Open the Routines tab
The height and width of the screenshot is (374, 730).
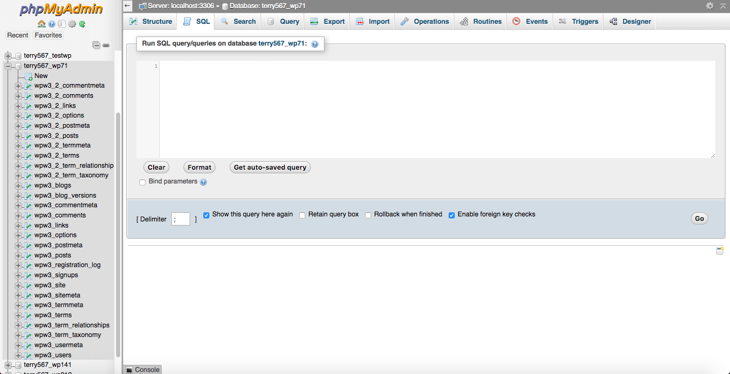481,21
